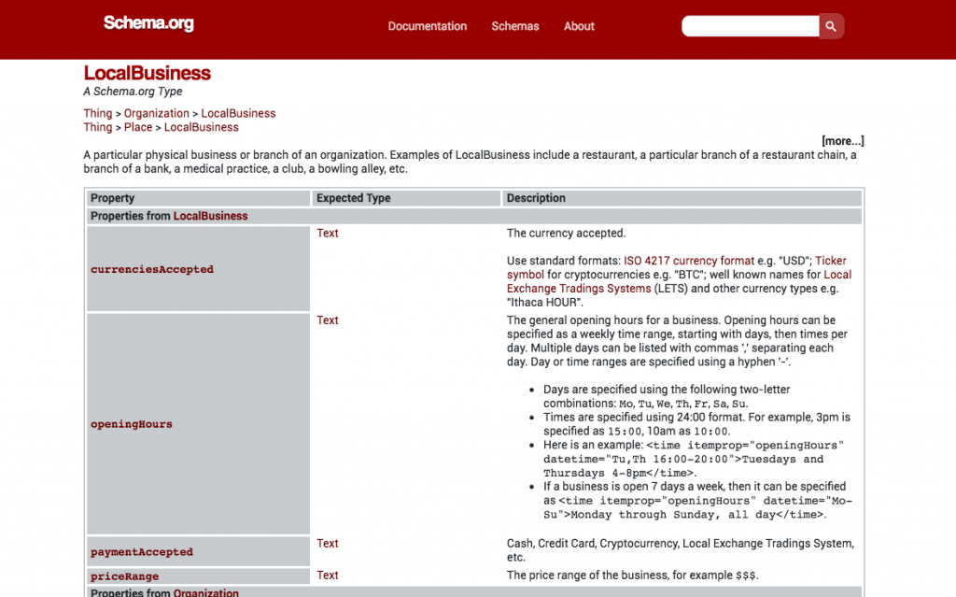Click 'The currency accepted.' description text
This screenshot has height=597, width=956.
click(567, 234)
